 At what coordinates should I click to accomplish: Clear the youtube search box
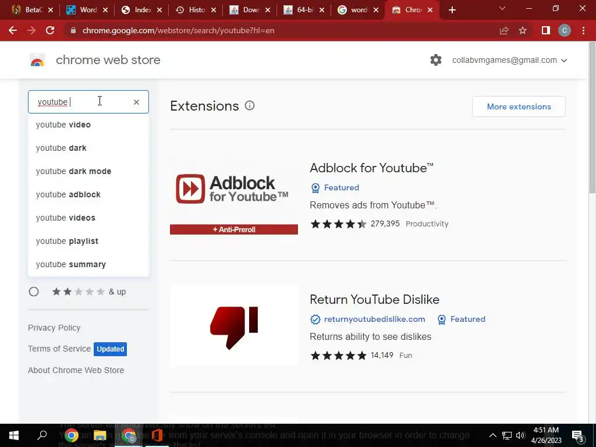[136, 102]
